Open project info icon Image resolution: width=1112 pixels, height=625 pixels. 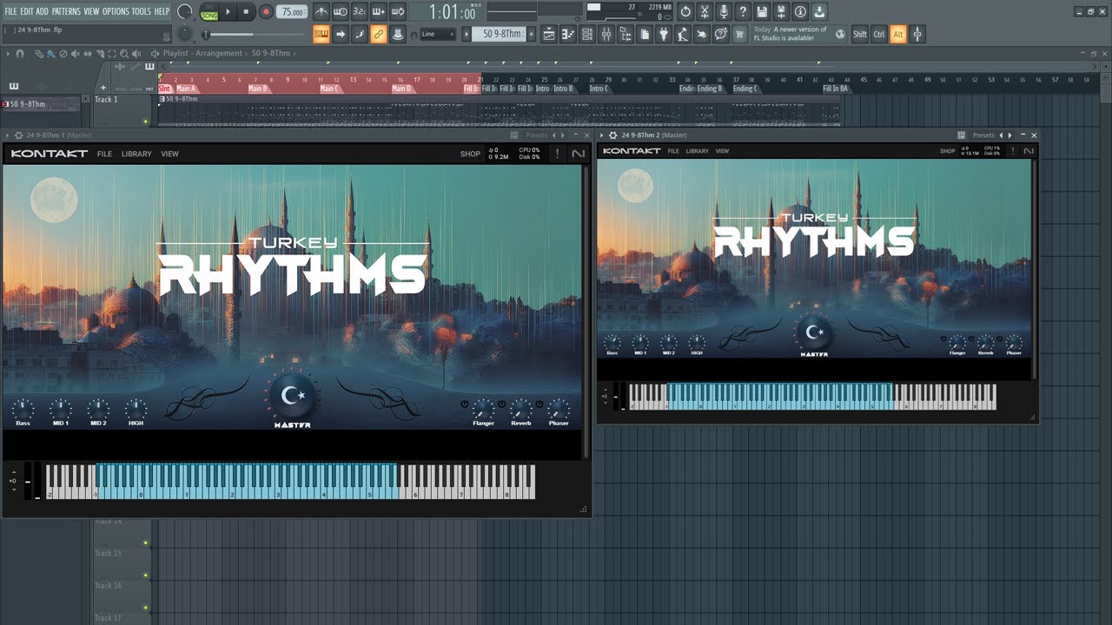click(x=800, y=12)
